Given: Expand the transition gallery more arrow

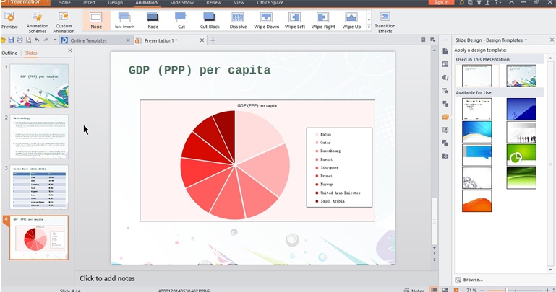Looking at the screenshot, I should [369, 27].
